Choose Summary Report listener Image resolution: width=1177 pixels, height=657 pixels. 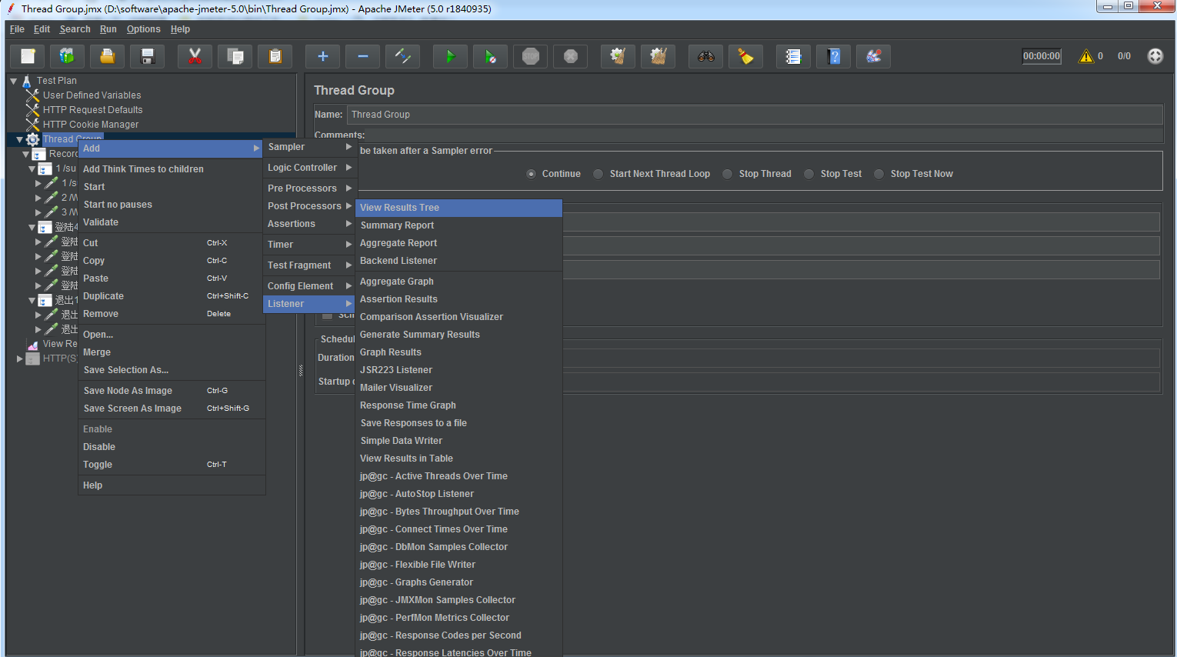[x=458, y=225]
